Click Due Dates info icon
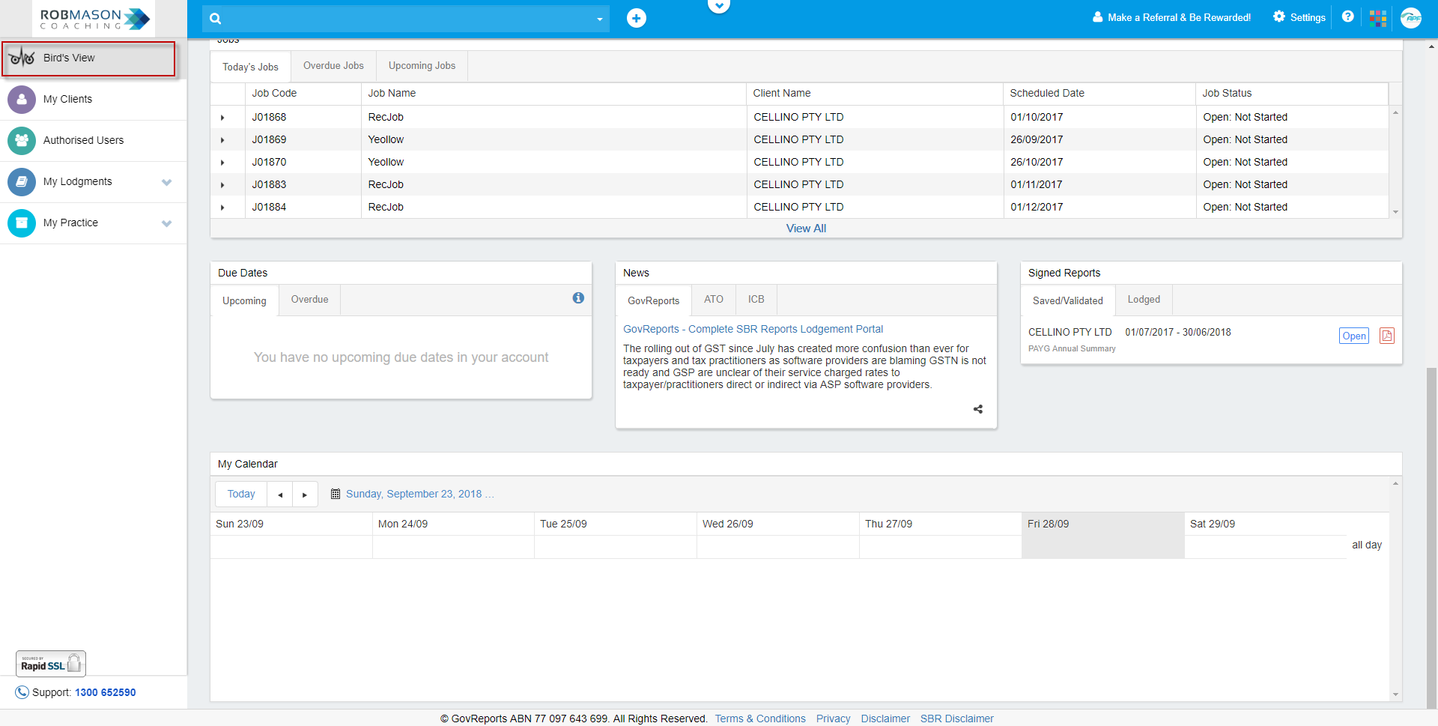The width and height of the screenshot is (1438, 726). 578,298
